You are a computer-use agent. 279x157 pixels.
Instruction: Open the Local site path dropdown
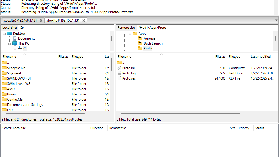point(112,28)
